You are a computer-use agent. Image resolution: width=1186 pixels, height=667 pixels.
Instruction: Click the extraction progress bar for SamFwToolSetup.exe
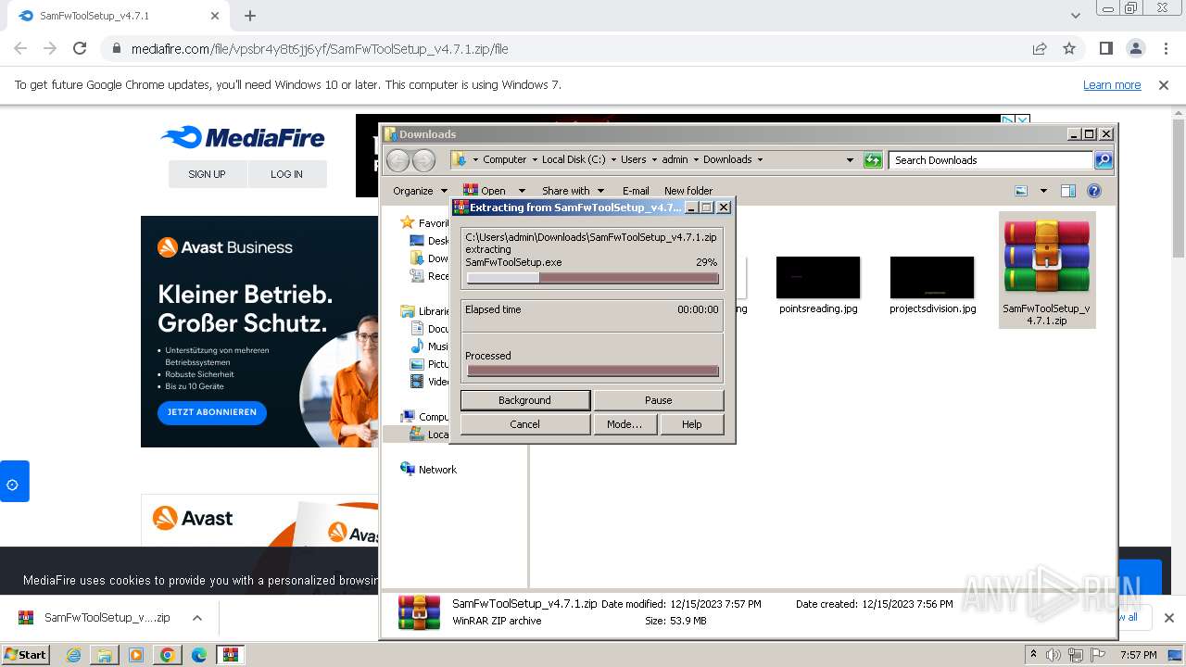[593, 278]
